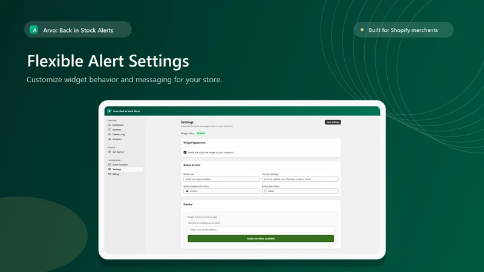Click the Save settings button
The height and width of the screenshot is (272, 484).
pos(333,122)
